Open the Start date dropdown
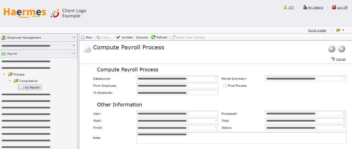 (216, 121)
